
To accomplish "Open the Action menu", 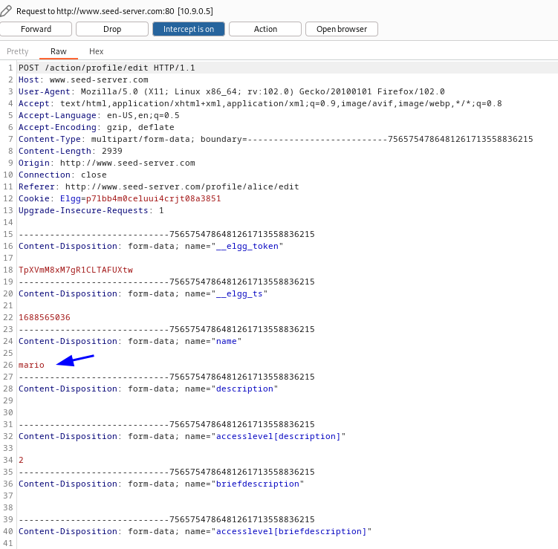I will click(x=265, y=29).
